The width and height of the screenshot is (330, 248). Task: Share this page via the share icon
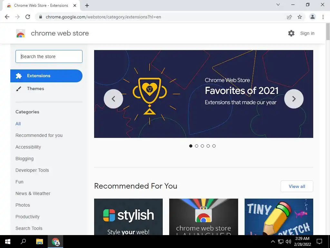pyautogui.click(x=289, y=17)
